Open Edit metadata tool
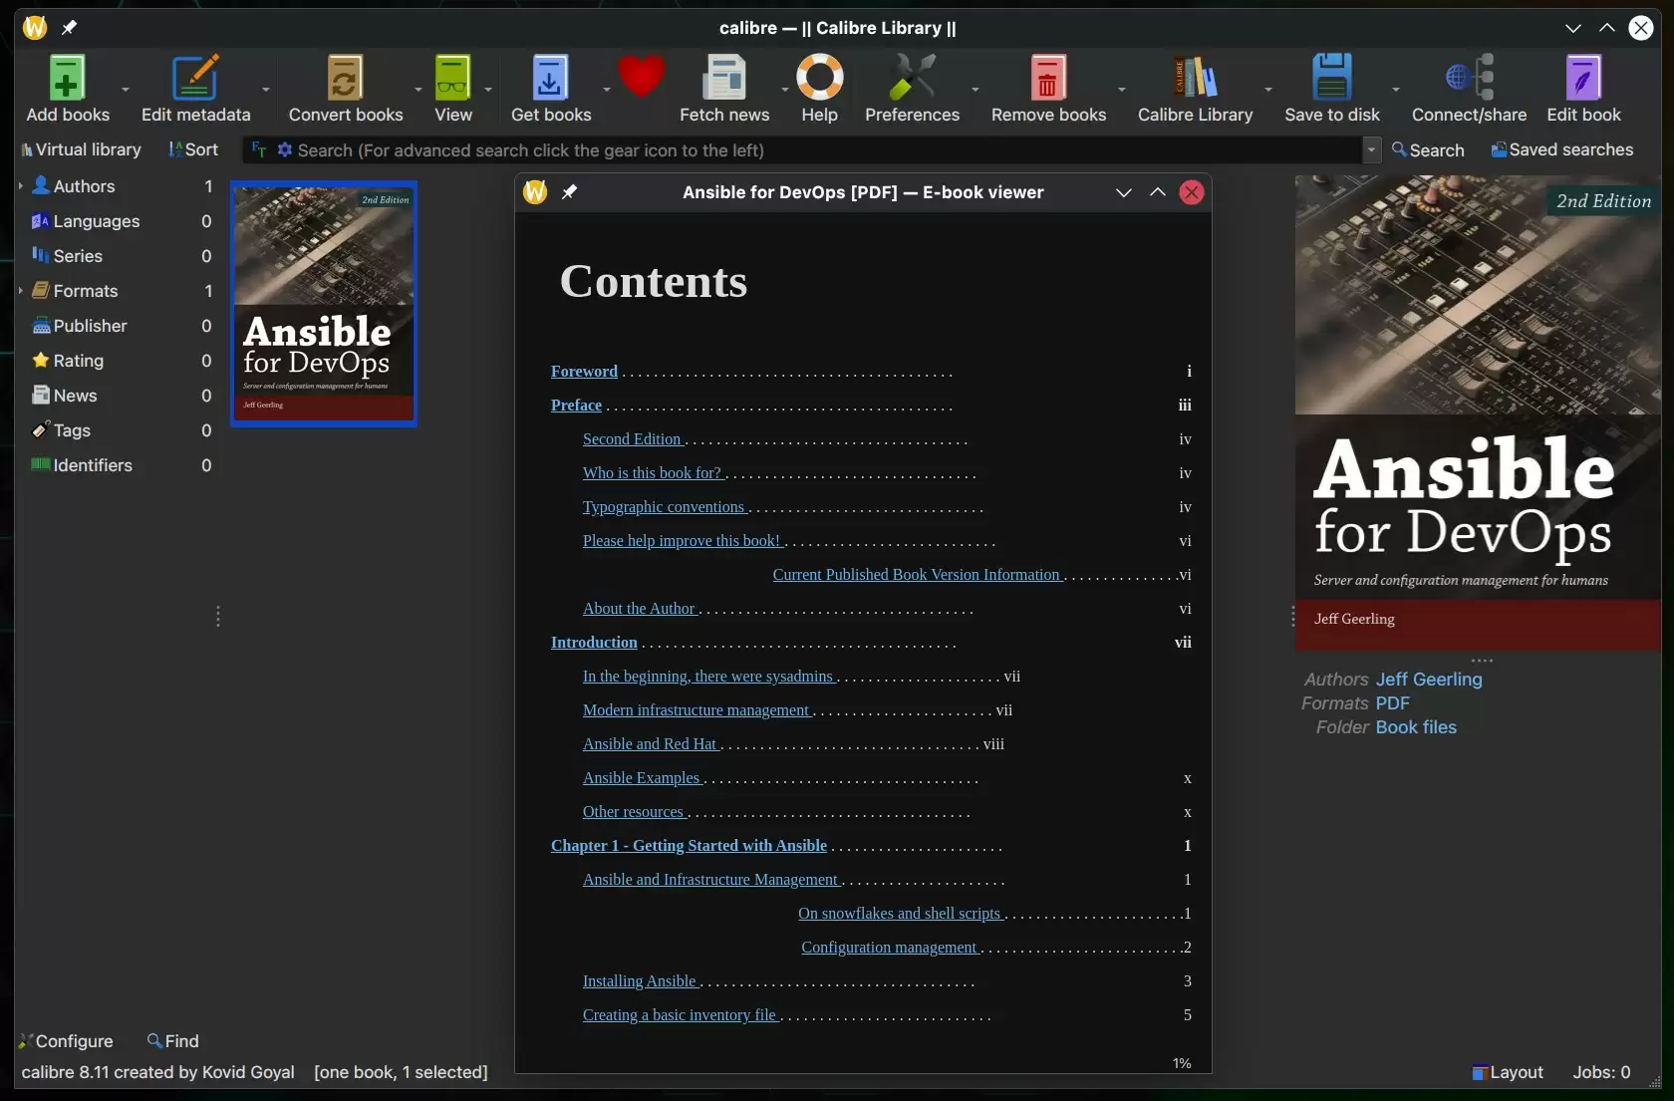This screenshot has height=1101, width=1674. (x=195, y=80)
